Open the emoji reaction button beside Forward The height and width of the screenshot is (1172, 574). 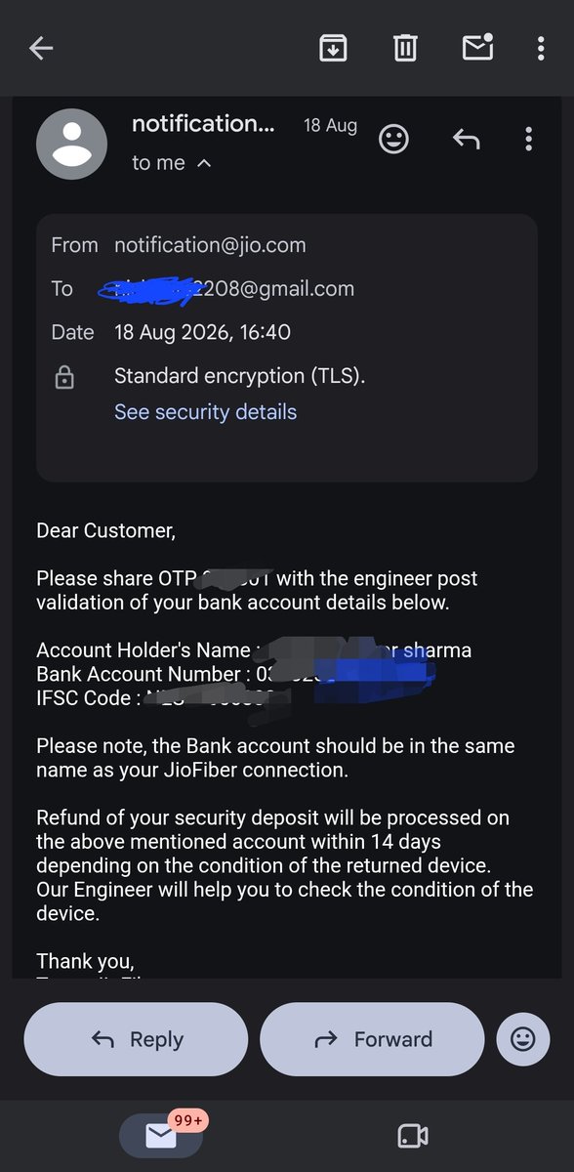523,1040
